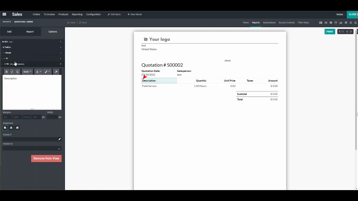The height and width of the screenshot is (201, 358).
Task: Click New Model
Action: pyautogui.click(x=135, y=14)
